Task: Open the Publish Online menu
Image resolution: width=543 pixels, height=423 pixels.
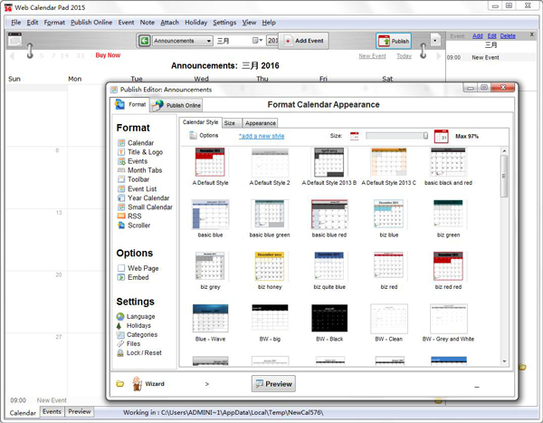Action: [91, 23]
